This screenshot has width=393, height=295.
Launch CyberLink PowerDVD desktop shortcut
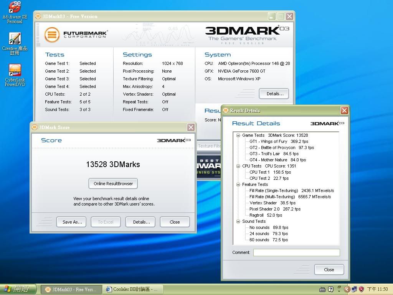(x=15, y=71)
